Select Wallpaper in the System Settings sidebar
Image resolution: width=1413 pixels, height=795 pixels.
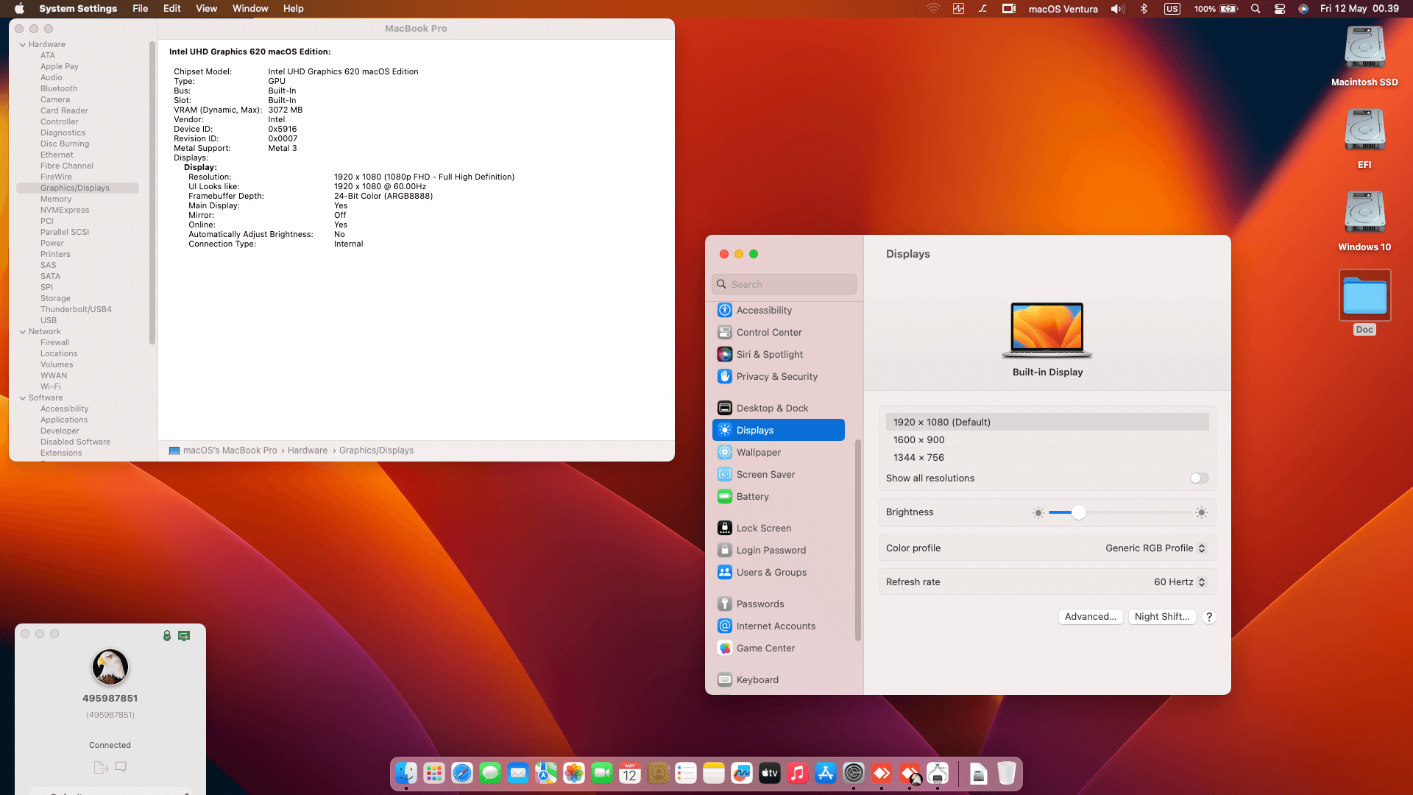point(759,452)
